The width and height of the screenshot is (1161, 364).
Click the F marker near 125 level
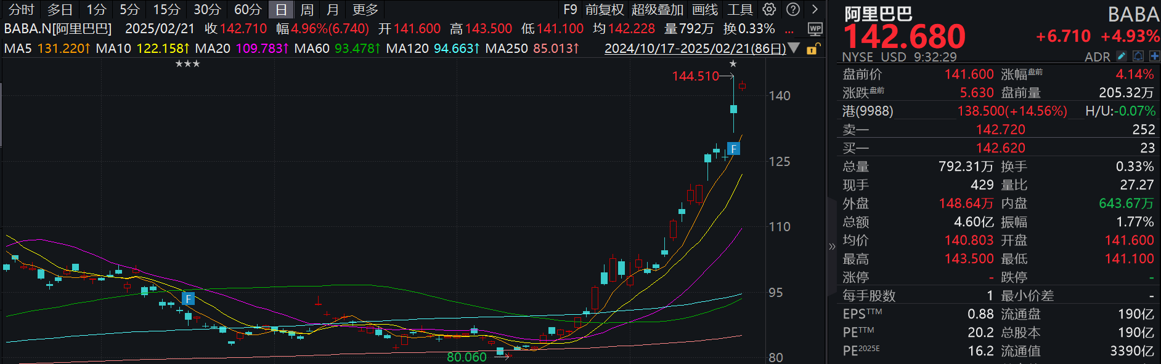coord(733,149)
